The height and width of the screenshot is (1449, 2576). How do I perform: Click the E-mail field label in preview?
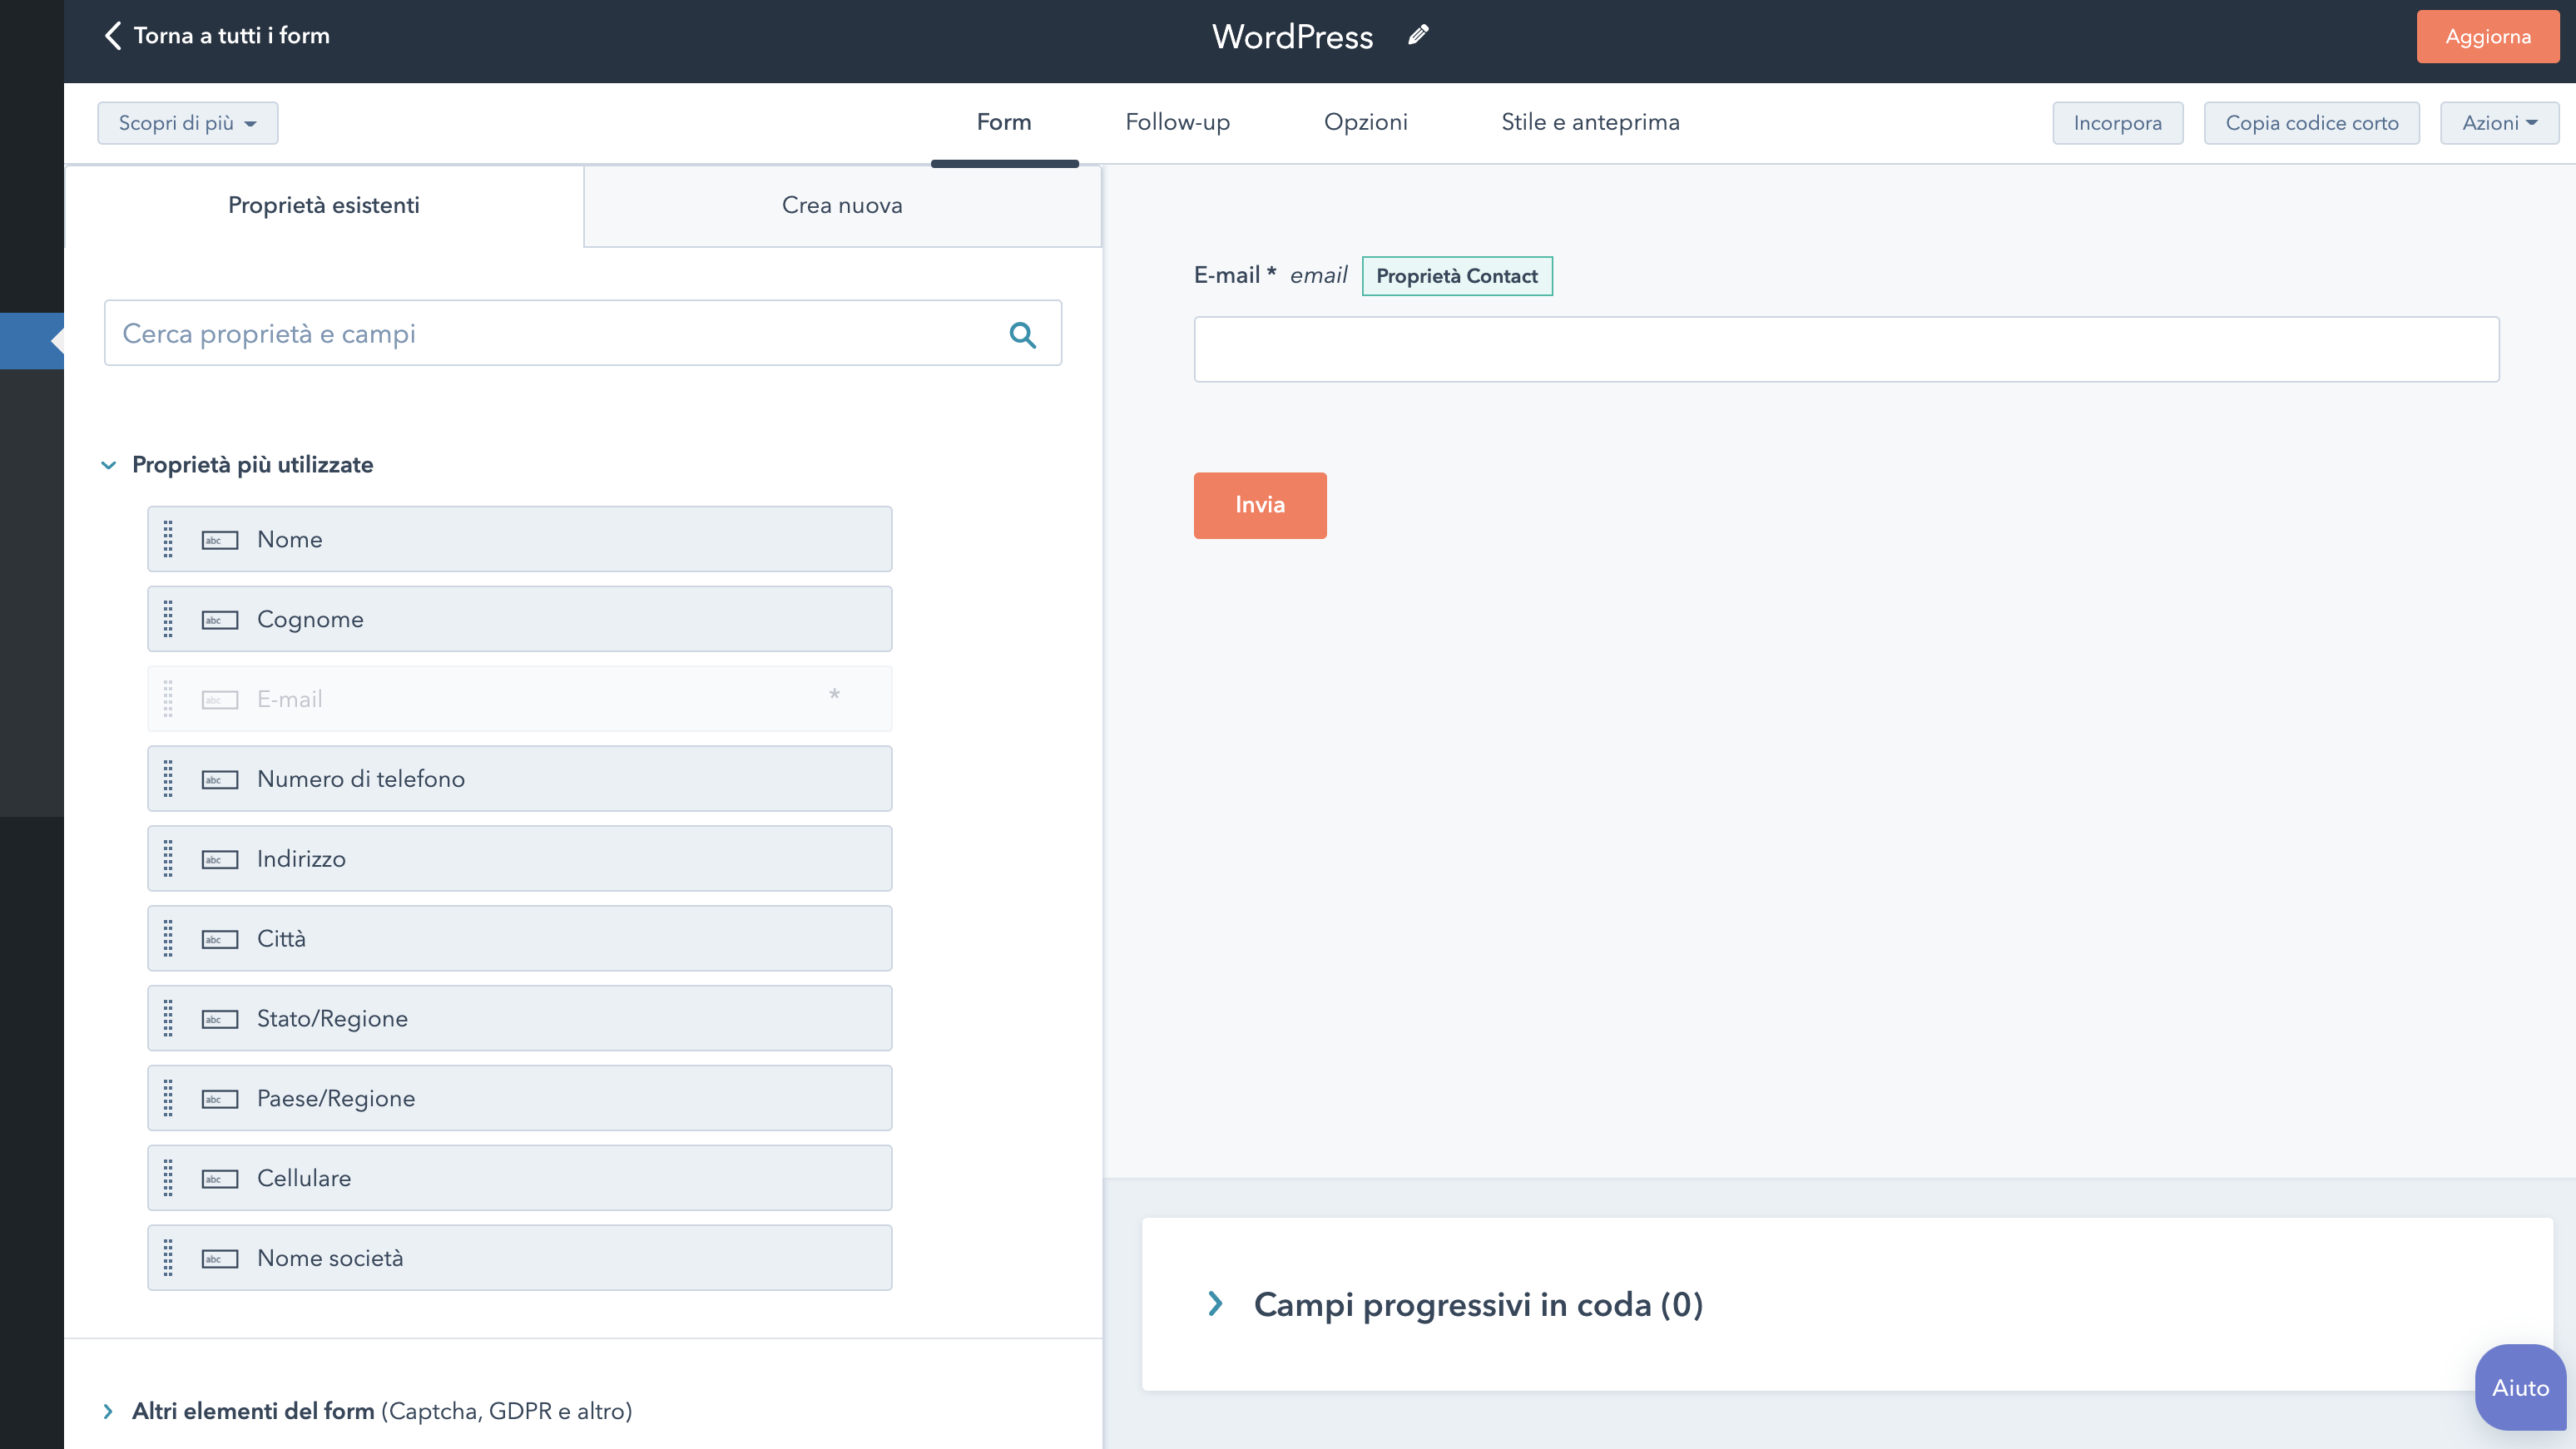pos(1234,275)
